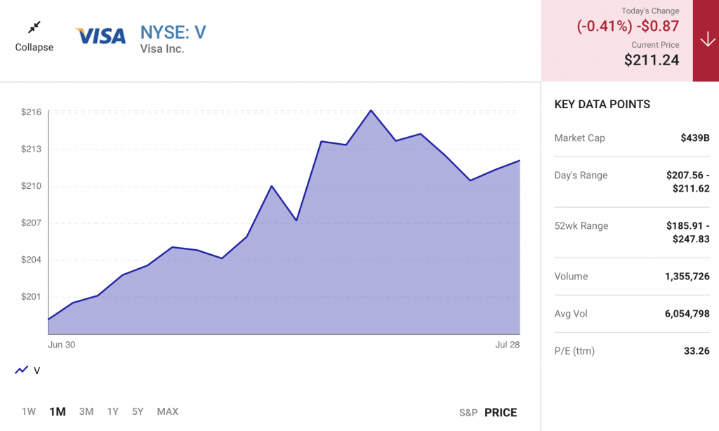Click the $213 y-axis label

coord(31,149)
